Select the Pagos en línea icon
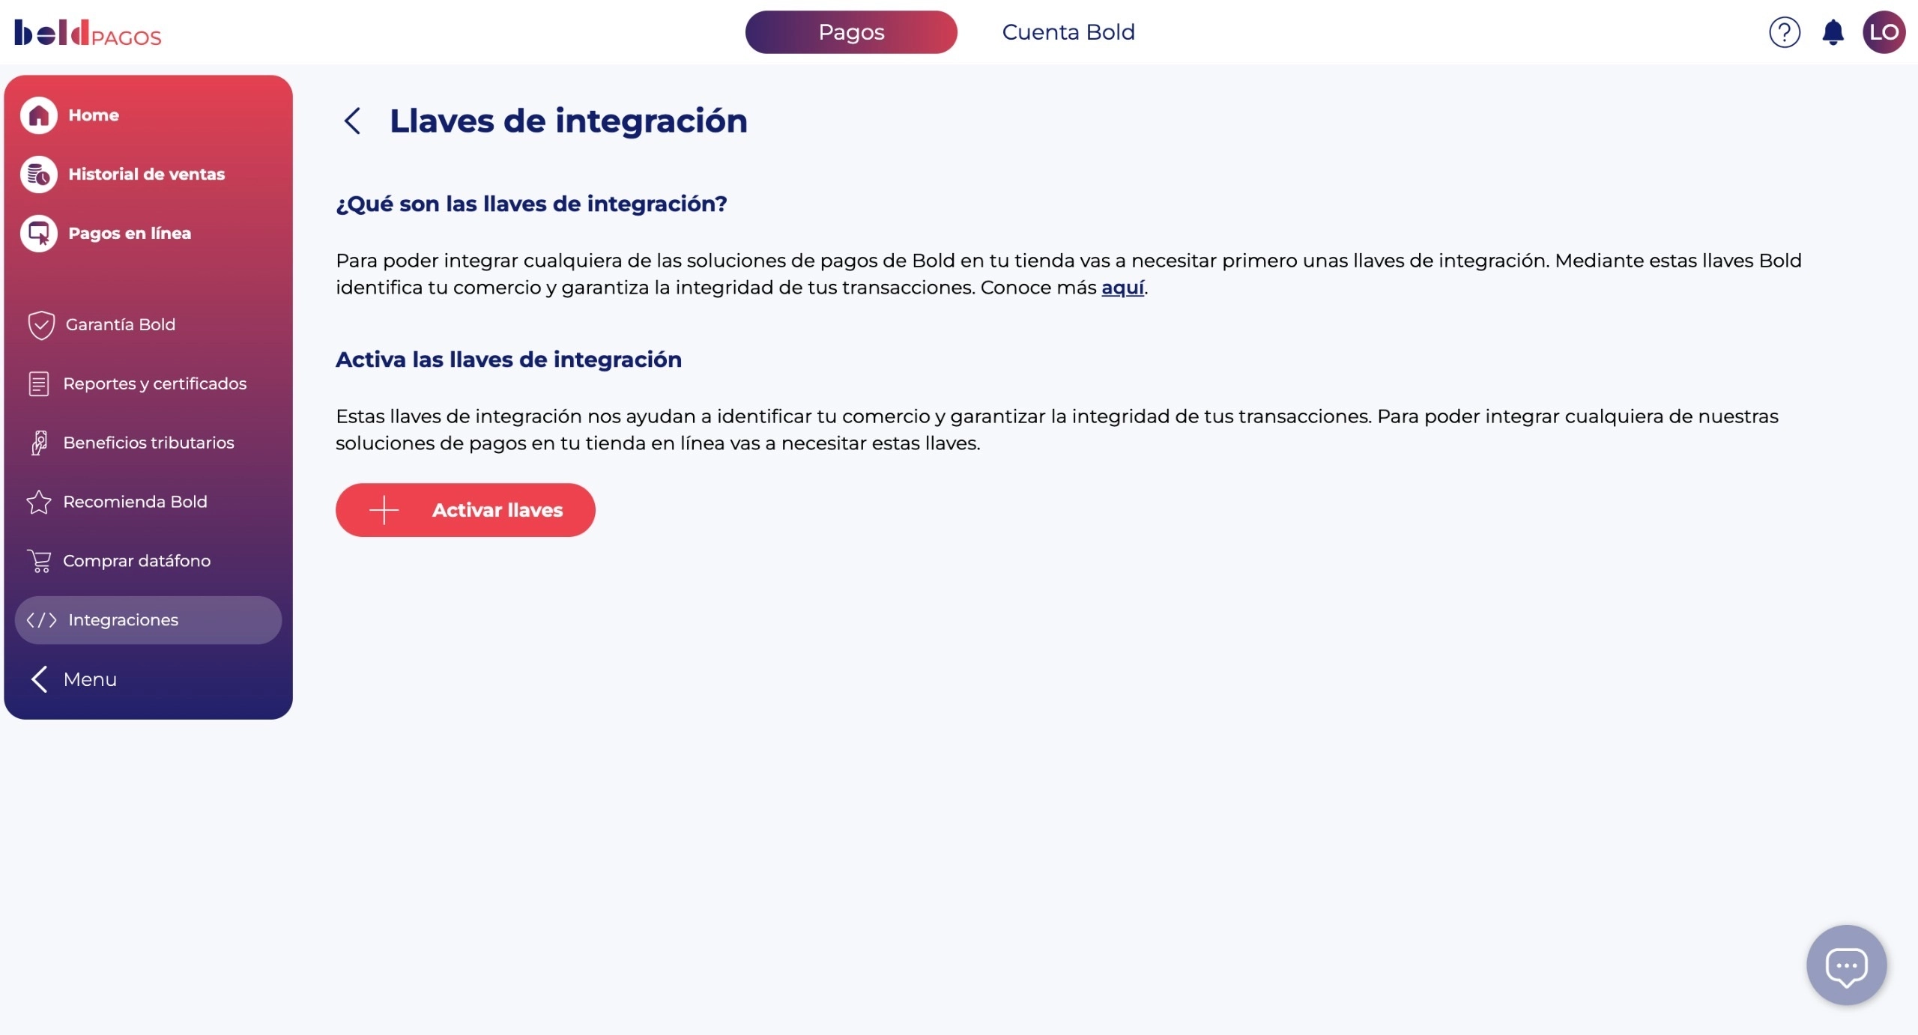Image resolution: width=1918 pixels, height=1035 pixels. pos(38,233)
